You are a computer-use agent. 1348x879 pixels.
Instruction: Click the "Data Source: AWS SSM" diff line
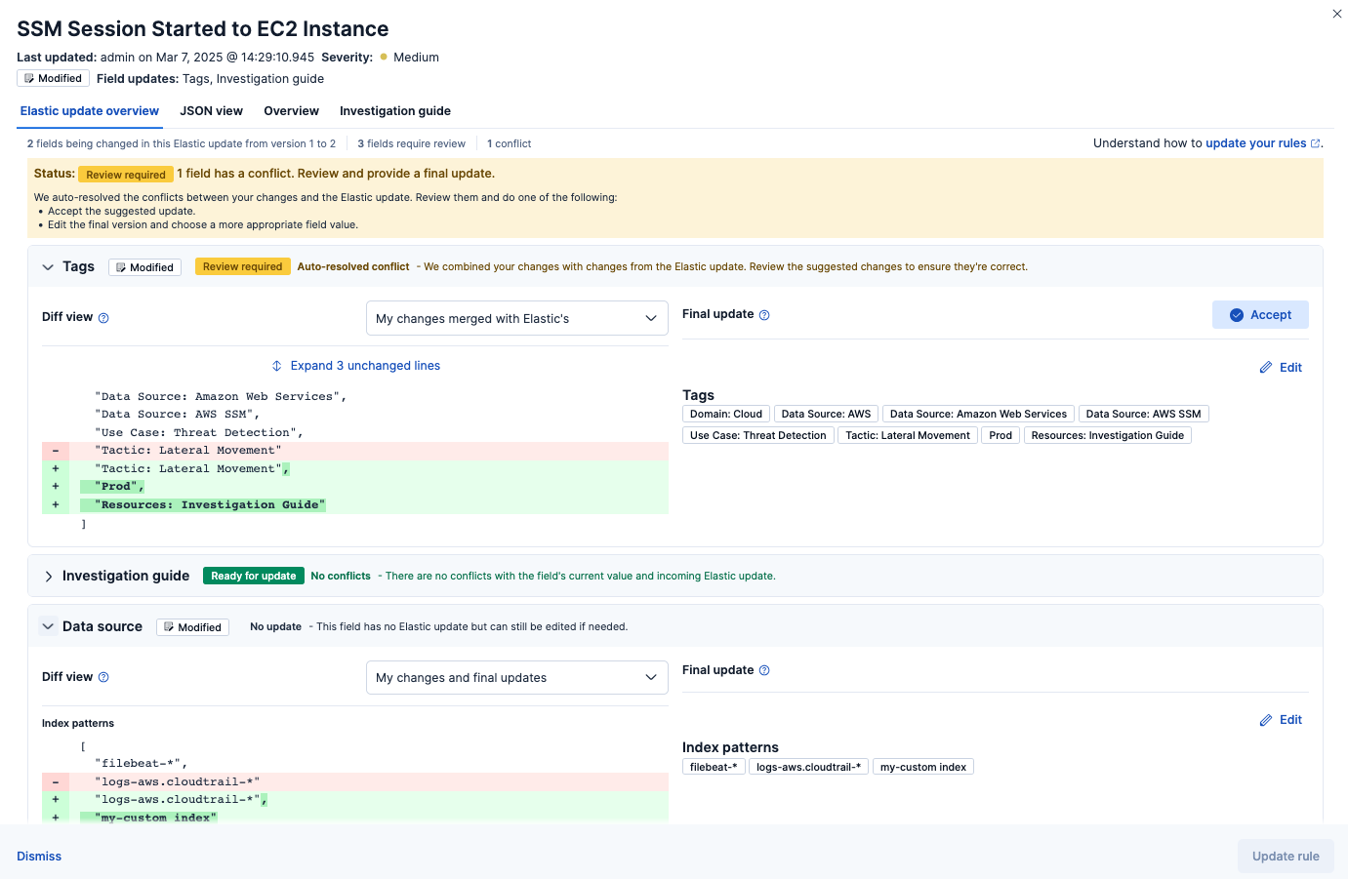point(355,415)
